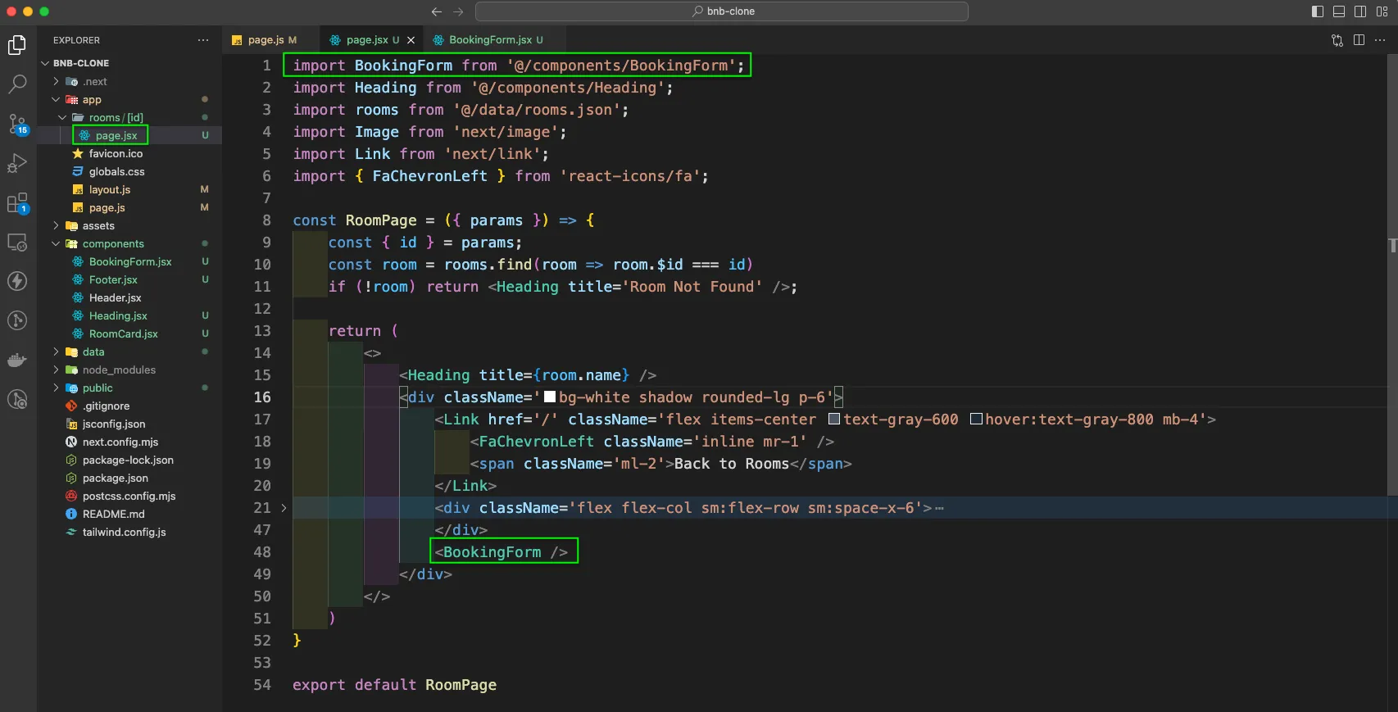Toggle the primary sidebar layout icon
This screenshot has height=712, width=1398.
click(x=1318, y=11)
